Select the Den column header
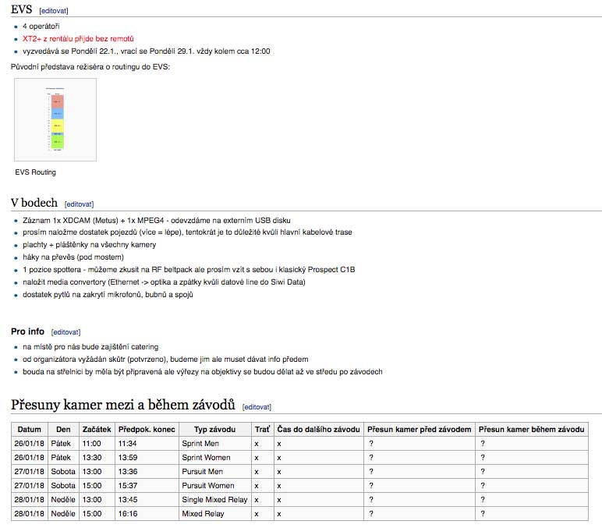The width and height of the screenshot is (602, 528). [x=63, y=430]
